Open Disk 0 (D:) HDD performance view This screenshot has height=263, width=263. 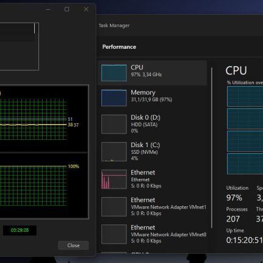[x=152, y=124]
